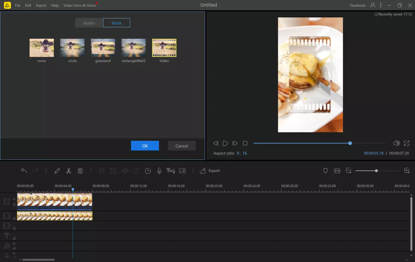Step to next frame
415x262 pixels.
(x=235, y=143)
